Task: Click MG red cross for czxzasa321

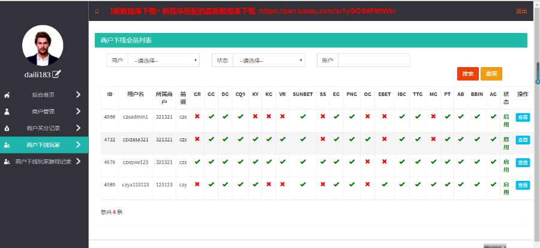Action: click(433, 139)
